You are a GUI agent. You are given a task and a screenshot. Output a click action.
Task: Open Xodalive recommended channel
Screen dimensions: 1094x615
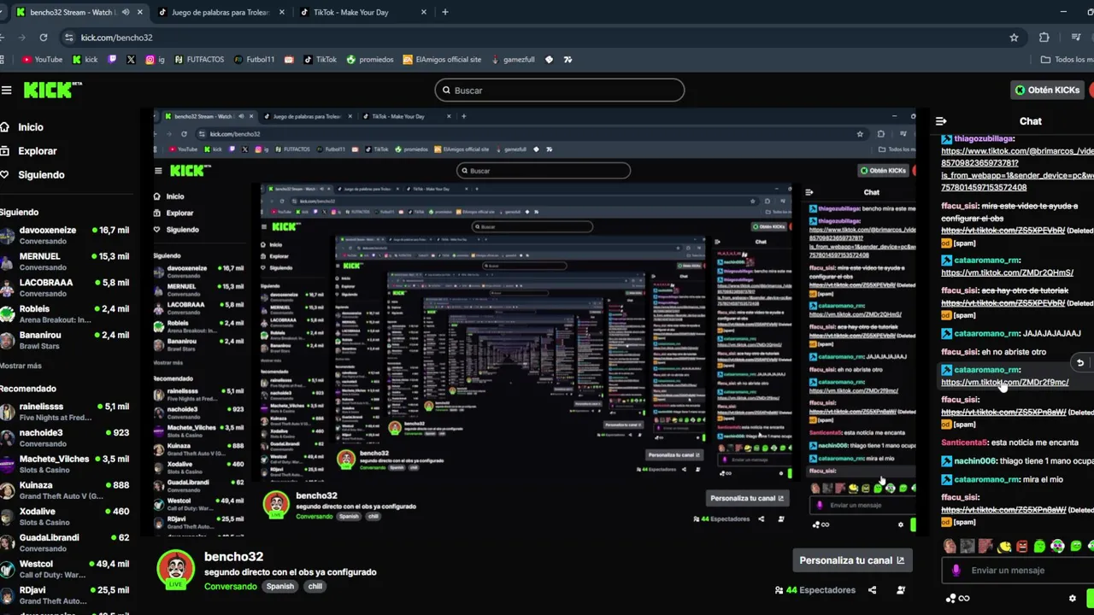click(x=65, y=517)
